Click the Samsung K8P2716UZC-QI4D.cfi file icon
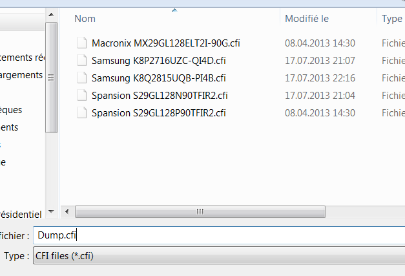 81,61
